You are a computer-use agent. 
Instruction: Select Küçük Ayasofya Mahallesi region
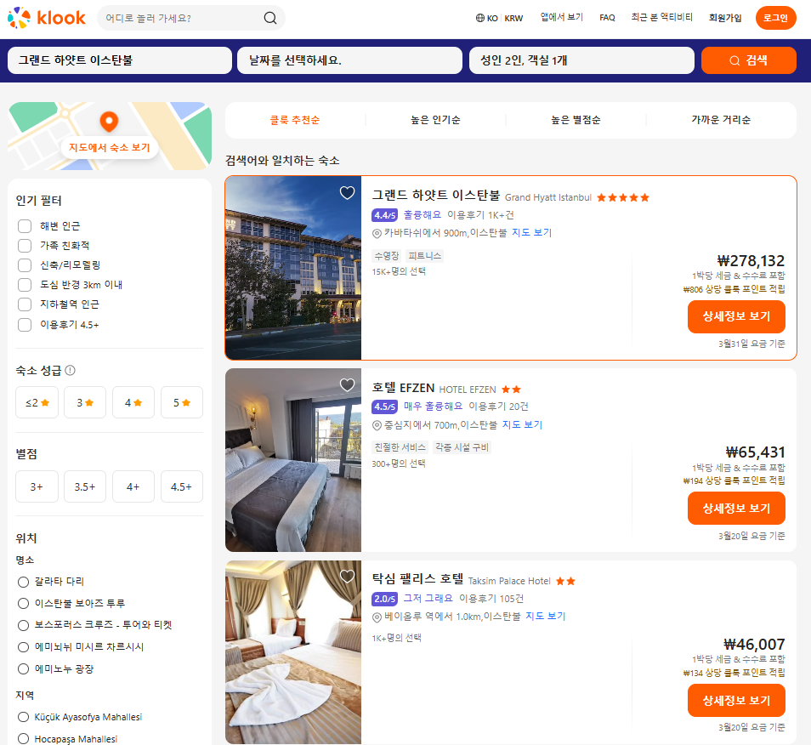click(23, 717)
